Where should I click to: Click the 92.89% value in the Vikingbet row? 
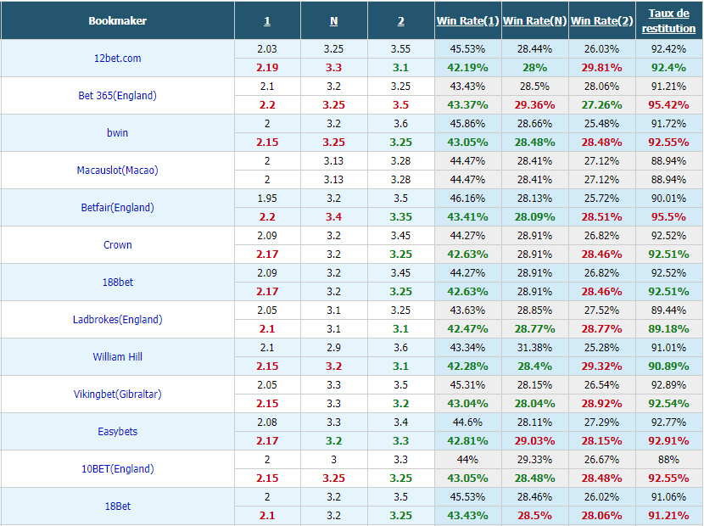point(668,384)
